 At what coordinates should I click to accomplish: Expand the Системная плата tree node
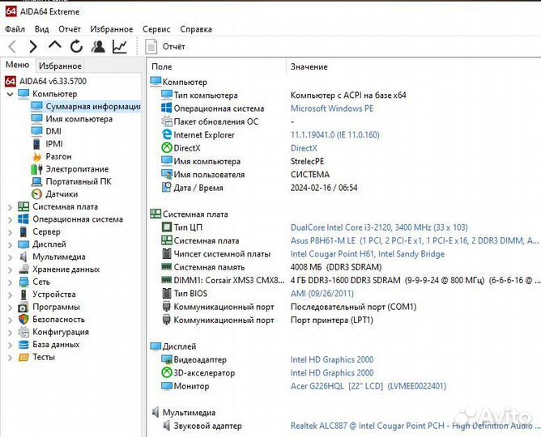tap(10, 207)
